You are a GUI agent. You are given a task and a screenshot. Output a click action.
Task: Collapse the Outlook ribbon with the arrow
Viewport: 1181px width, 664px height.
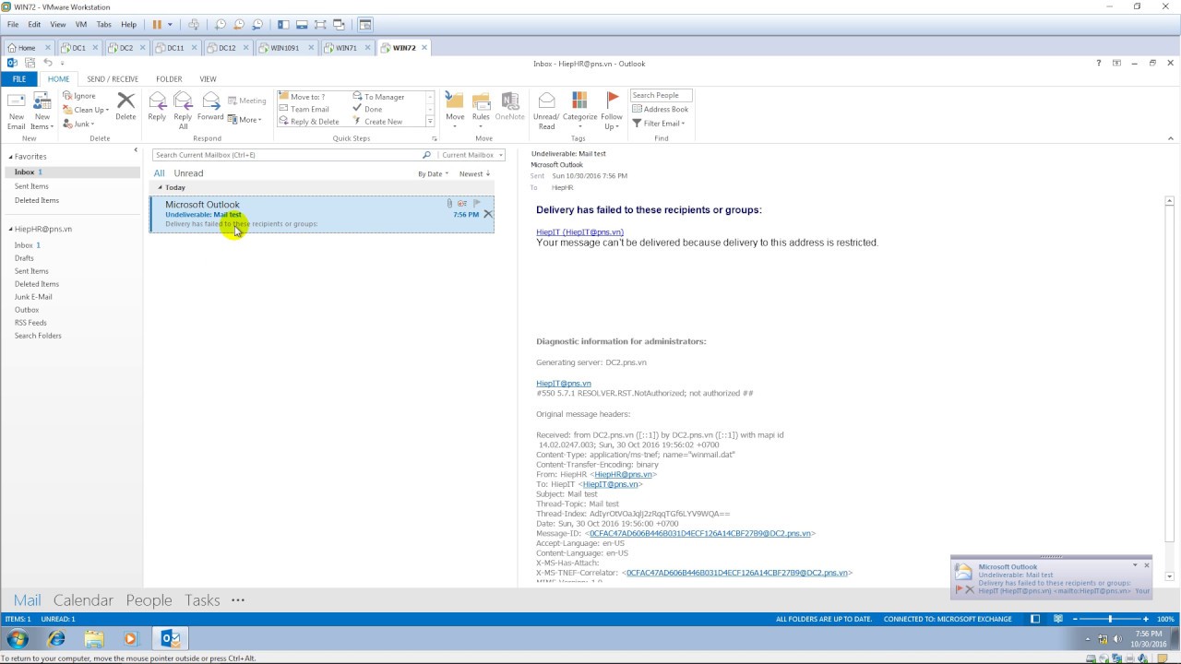pyautogui.click(x=1171, y=138)
